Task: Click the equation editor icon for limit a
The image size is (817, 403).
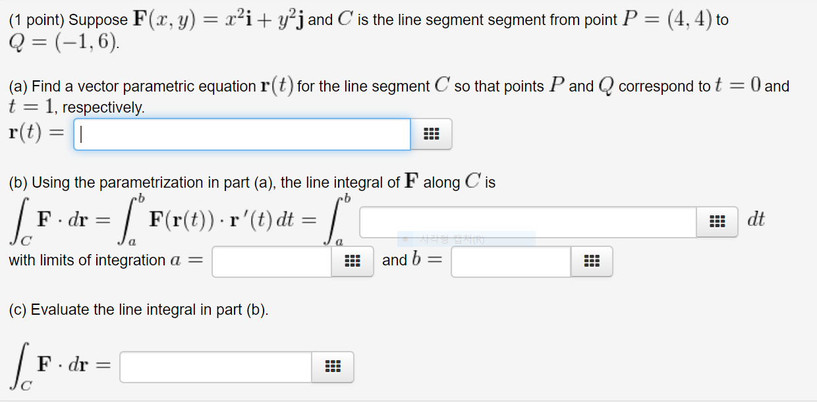Action: 352,261
